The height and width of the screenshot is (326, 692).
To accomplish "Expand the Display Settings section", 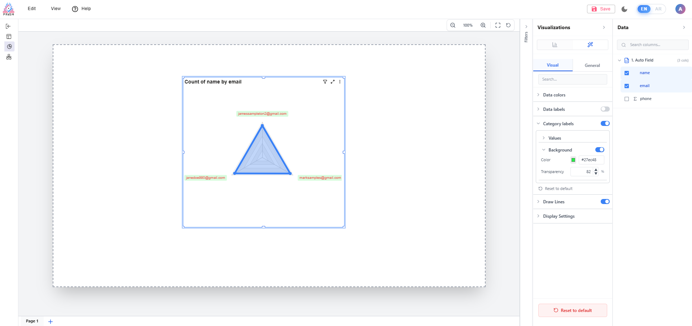I will (559, 216).
